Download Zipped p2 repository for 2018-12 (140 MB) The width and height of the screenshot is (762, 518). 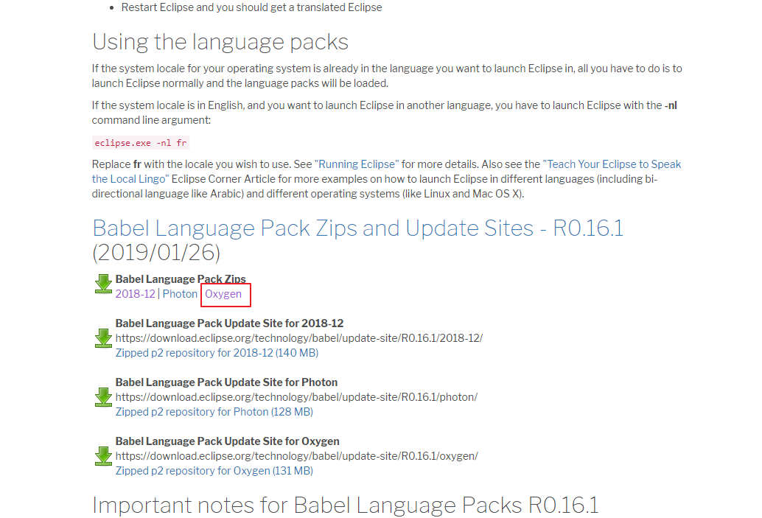point(217,353)
